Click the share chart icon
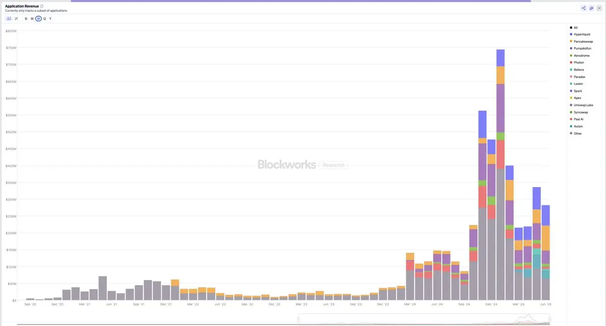This screenshot has height=326, width=606. pos(584,8)
